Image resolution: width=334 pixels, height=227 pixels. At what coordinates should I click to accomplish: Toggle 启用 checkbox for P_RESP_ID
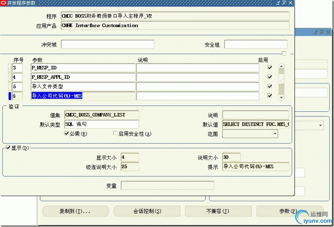click(x=270, y=67)
